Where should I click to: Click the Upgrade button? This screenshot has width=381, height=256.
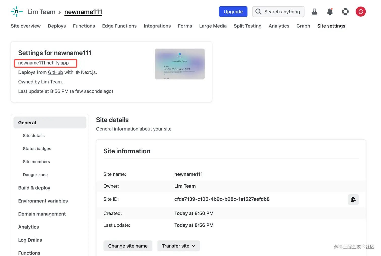(x=233, y=12)
